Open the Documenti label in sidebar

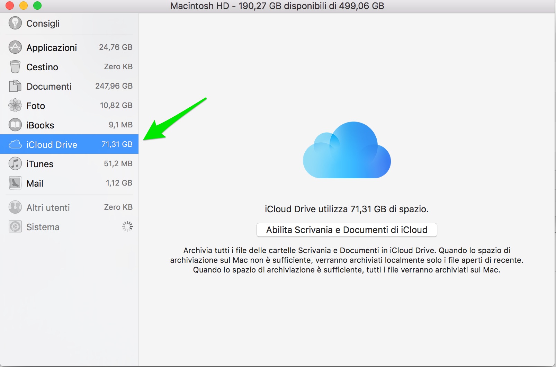coord(49,86)
